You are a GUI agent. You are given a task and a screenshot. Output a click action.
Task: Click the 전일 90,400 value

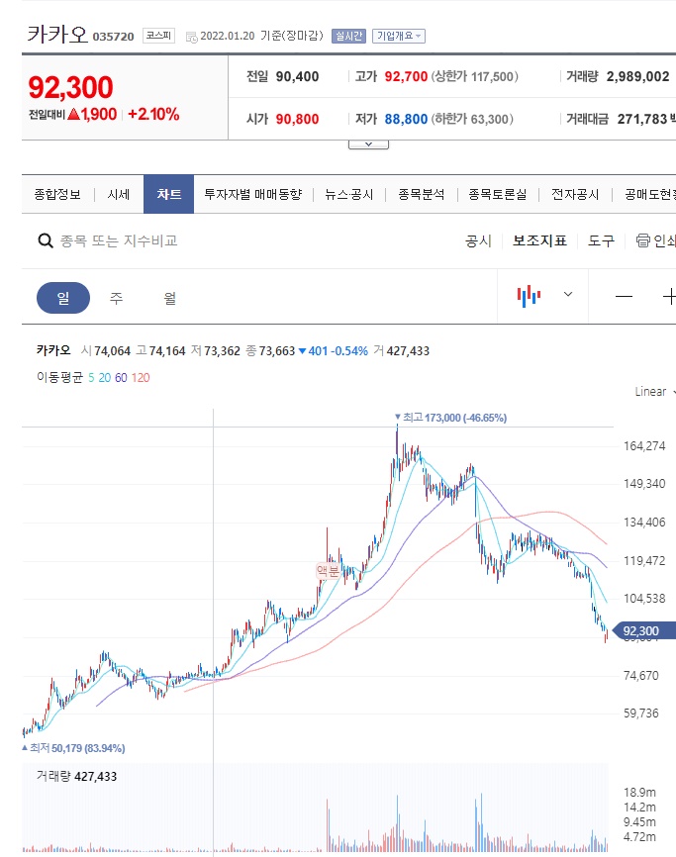click(x=297, y=76)
